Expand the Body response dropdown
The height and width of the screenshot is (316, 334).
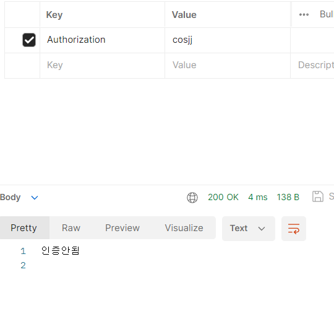35,198
